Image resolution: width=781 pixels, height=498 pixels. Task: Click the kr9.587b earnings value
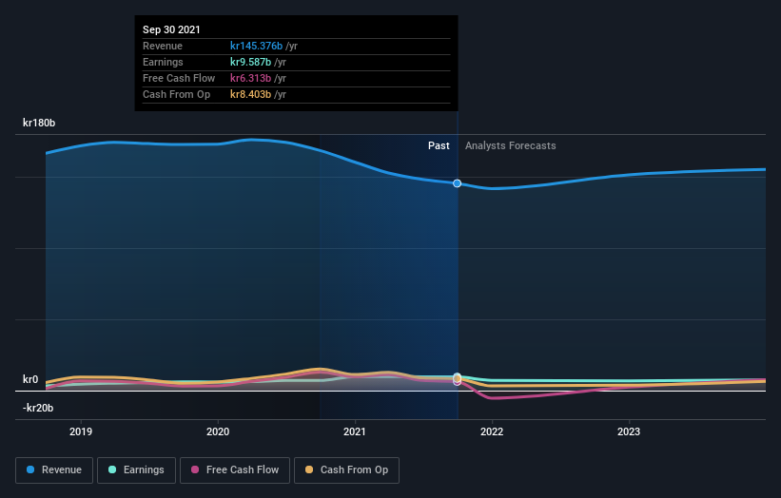click(x=250, y=62)
